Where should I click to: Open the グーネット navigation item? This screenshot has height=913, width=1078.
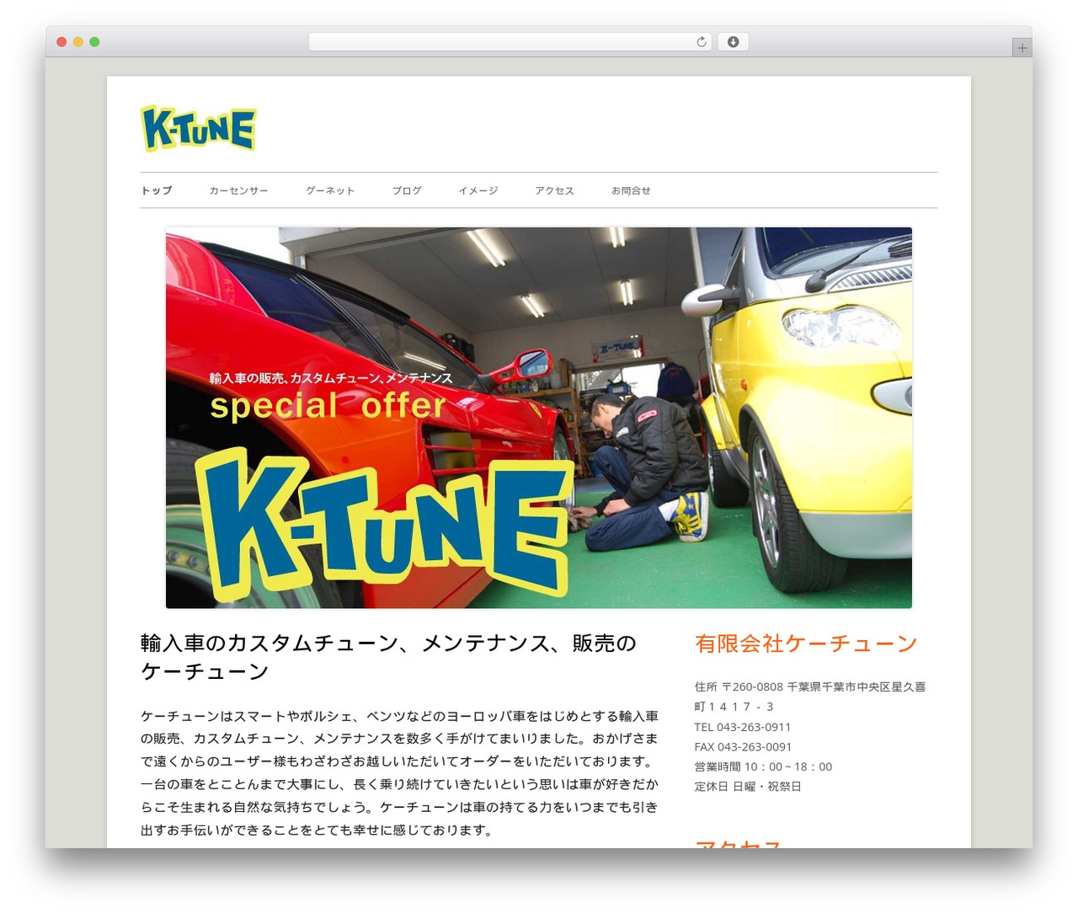330,190
